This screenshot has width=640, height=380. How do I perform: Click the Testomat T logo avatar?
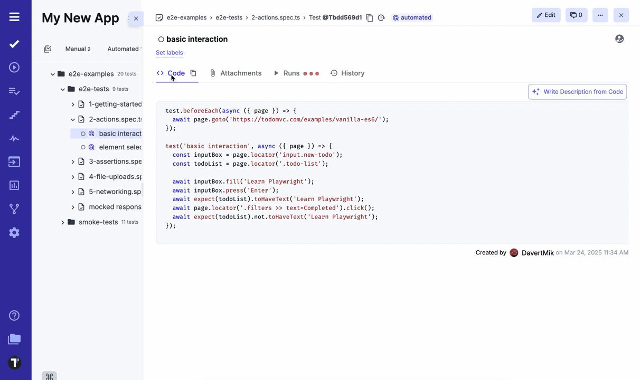(x=14, y=363)
